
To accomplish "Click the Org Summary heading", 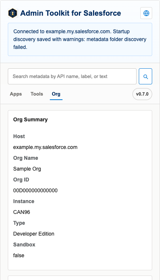I will pyautogui.click(x=31, y=119).
